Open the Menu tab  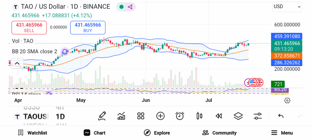point(282,133)
